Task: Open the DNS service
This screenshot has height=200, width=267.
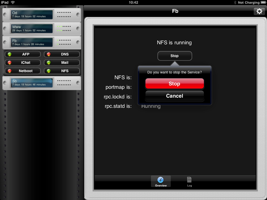Action: click(62, 54)
